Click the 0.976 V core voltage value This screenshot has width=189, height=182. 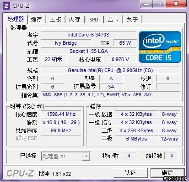click(120, 59)
